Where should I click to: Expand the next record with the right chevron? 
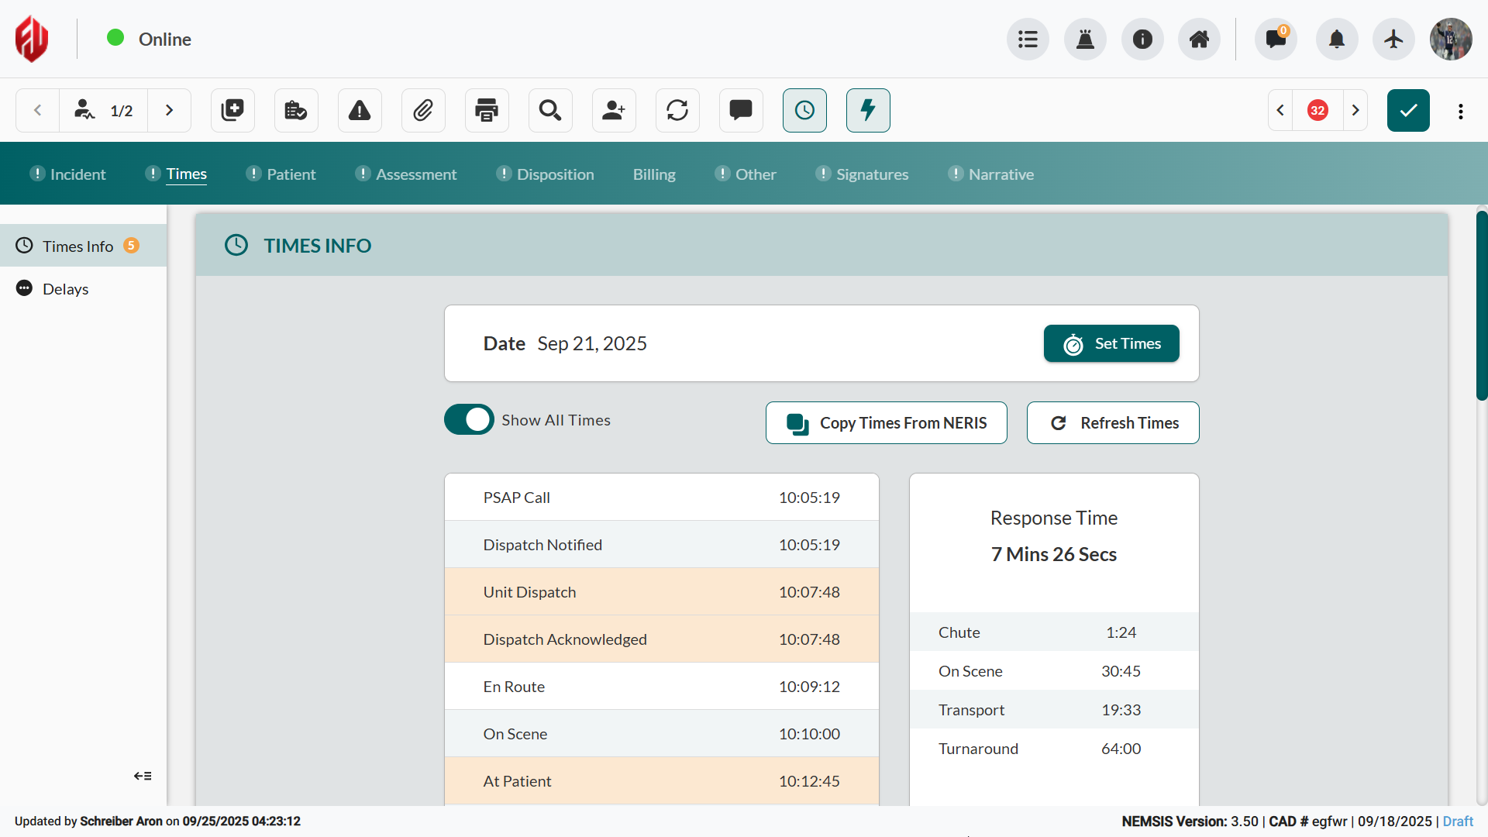pyautogui.click(x=170, y=110)
